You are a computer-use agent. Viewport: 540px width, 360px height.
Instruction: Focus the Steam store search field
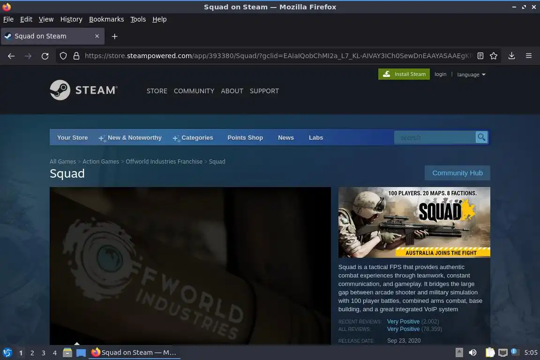click(435, 137)
